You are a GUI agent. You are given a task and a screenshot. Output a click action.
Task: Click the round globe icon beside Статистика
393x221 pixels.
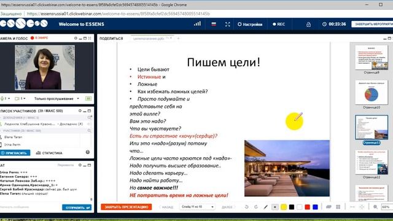pos(88,152)
